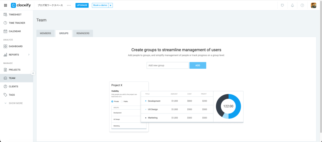Open the Time Tracker clock icon
Viewport: 322px width, 142px height.
[5, 23]
